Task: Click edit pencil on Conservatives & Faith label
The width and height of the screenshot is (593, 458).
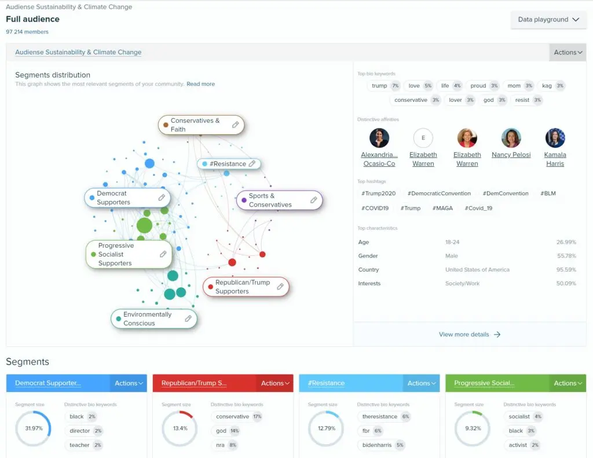Action: pyautogui.click(x=235, y=124)
